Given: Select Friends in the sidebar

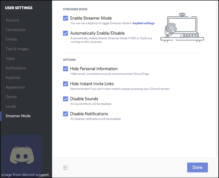Looking at the screenshot, I should [11, 39].
